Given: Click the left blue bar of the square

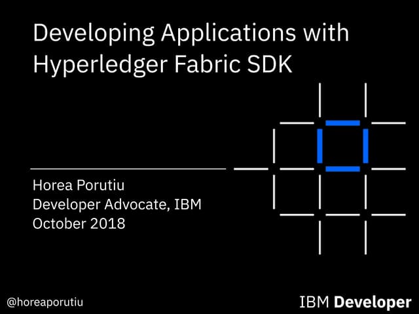Looking at the screenshot, I should click(320, 145).
